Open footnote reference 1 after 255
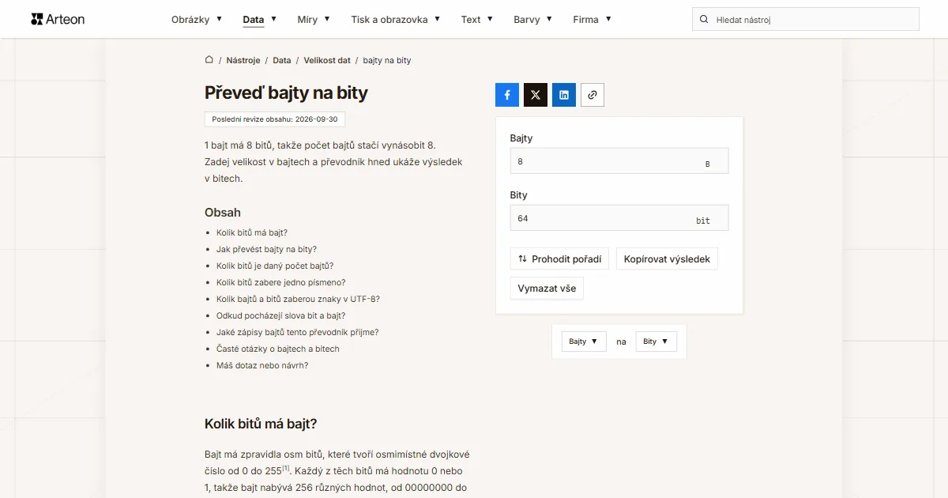This screenshot has width=948, height=498. click(x=286, y=468)
